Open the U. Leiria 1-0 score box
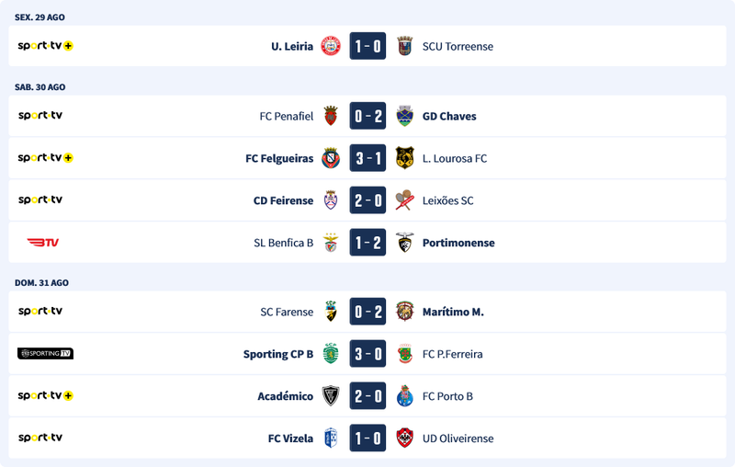The height and width of the screenshot is (467, 735). (x=367, y=46)
